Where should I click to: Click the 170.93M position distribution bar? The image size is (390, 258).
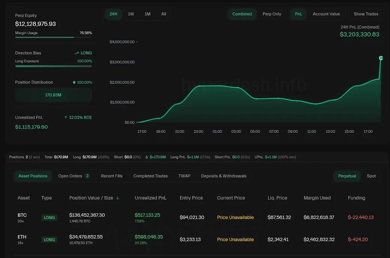(x=53, y=95)
